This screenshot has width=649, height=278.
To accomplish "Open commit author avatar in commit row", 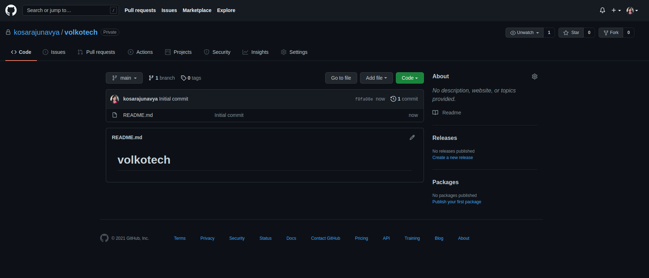I will pos(115,99).
